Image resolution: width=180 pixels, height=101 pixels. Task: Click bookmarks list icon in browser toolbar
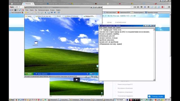tap(138, 7)
